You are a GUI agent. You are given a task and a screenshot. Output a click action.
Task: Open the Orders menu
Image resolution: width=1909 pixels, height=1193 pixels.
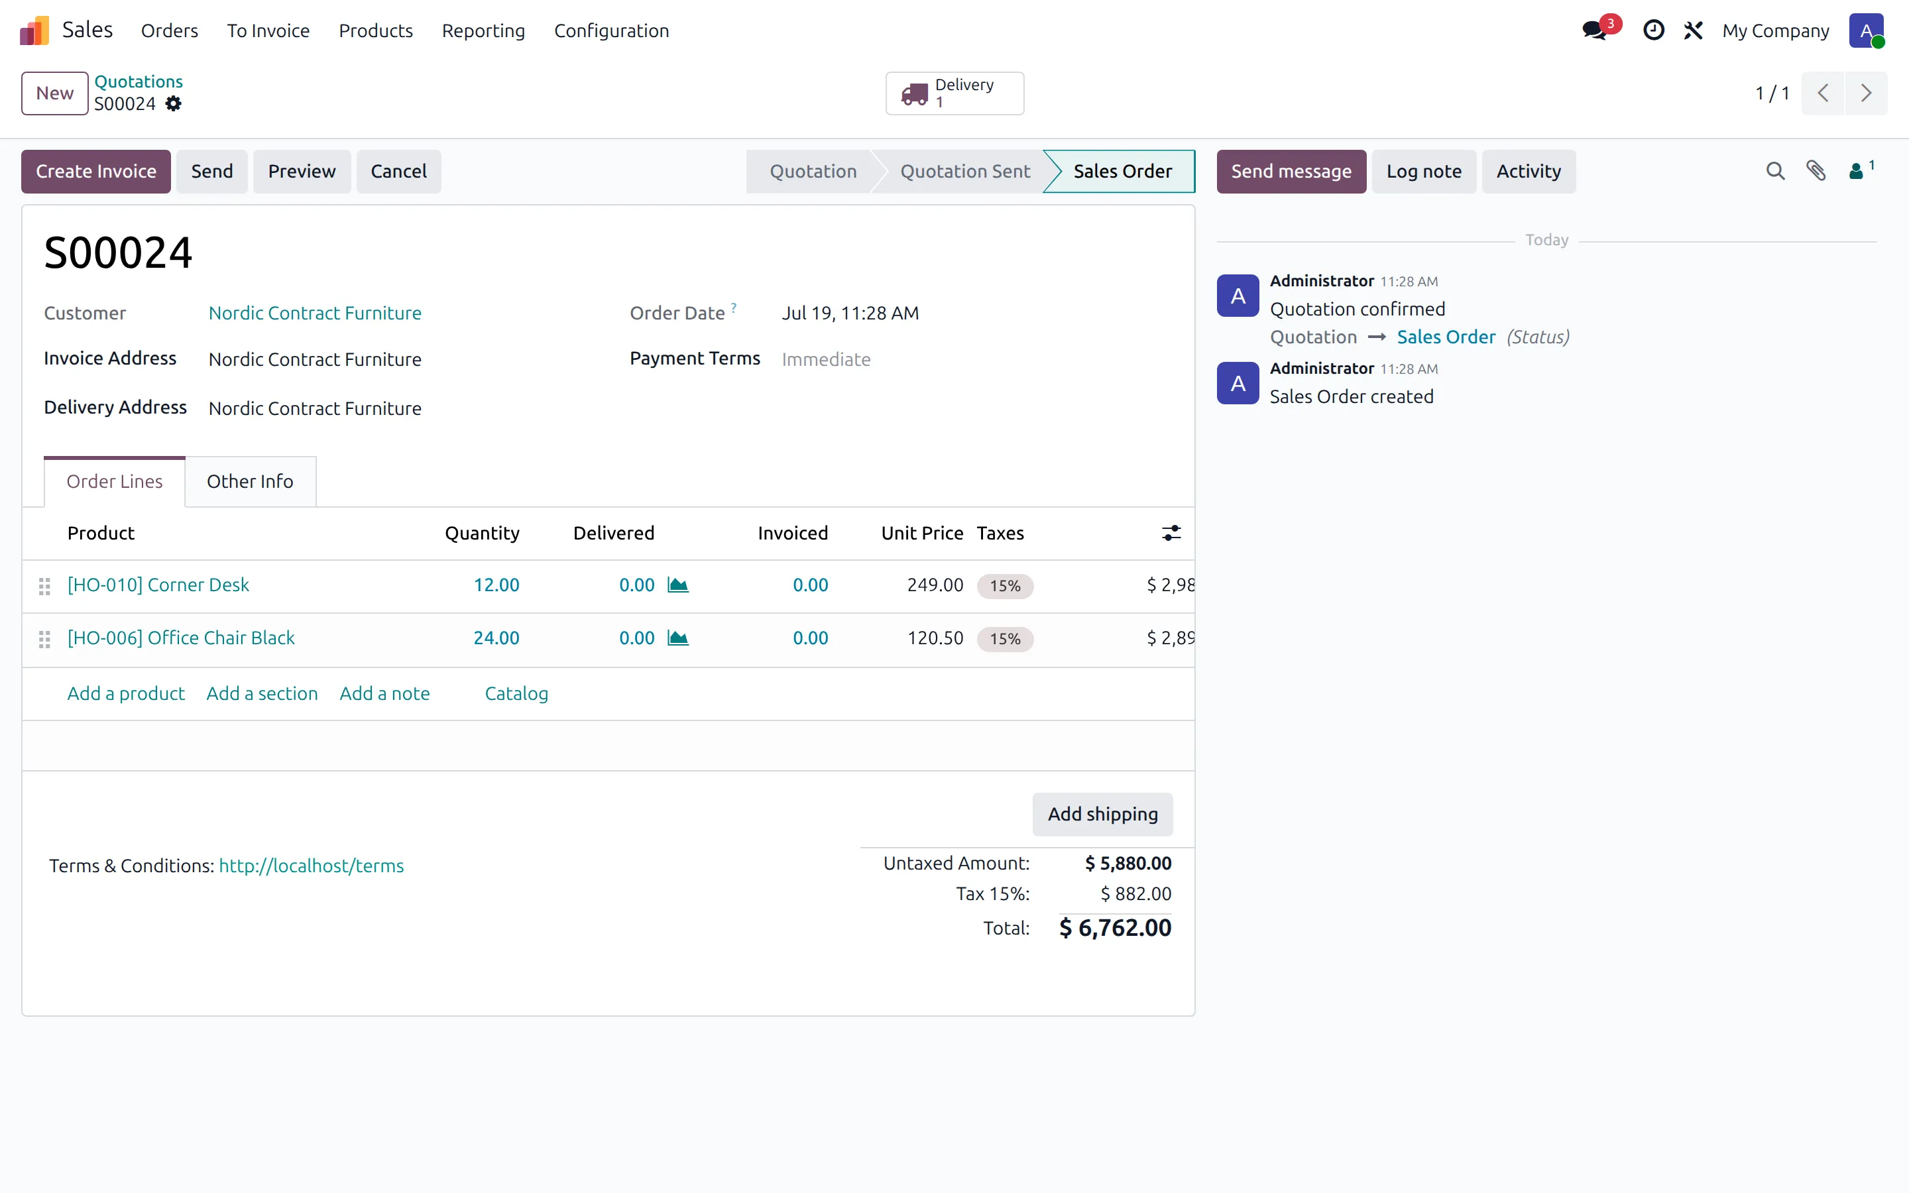pyautogui.click(x=170, y=30)
